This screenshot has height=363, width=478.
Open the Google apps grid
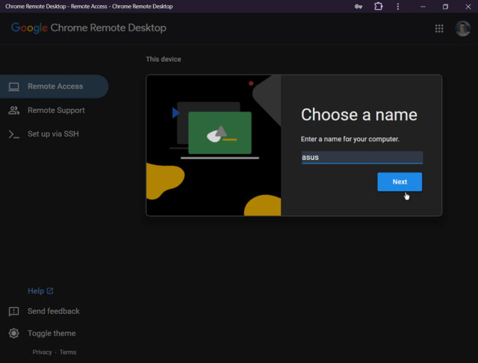coord(439,28)
